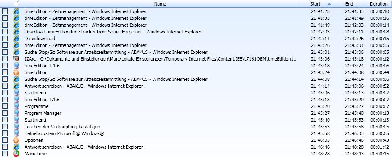This screenshot has width=392, height=158.
Task: Click monitor icon beside Program Manager
Action: pyautogui.click(x=16, y=113)
